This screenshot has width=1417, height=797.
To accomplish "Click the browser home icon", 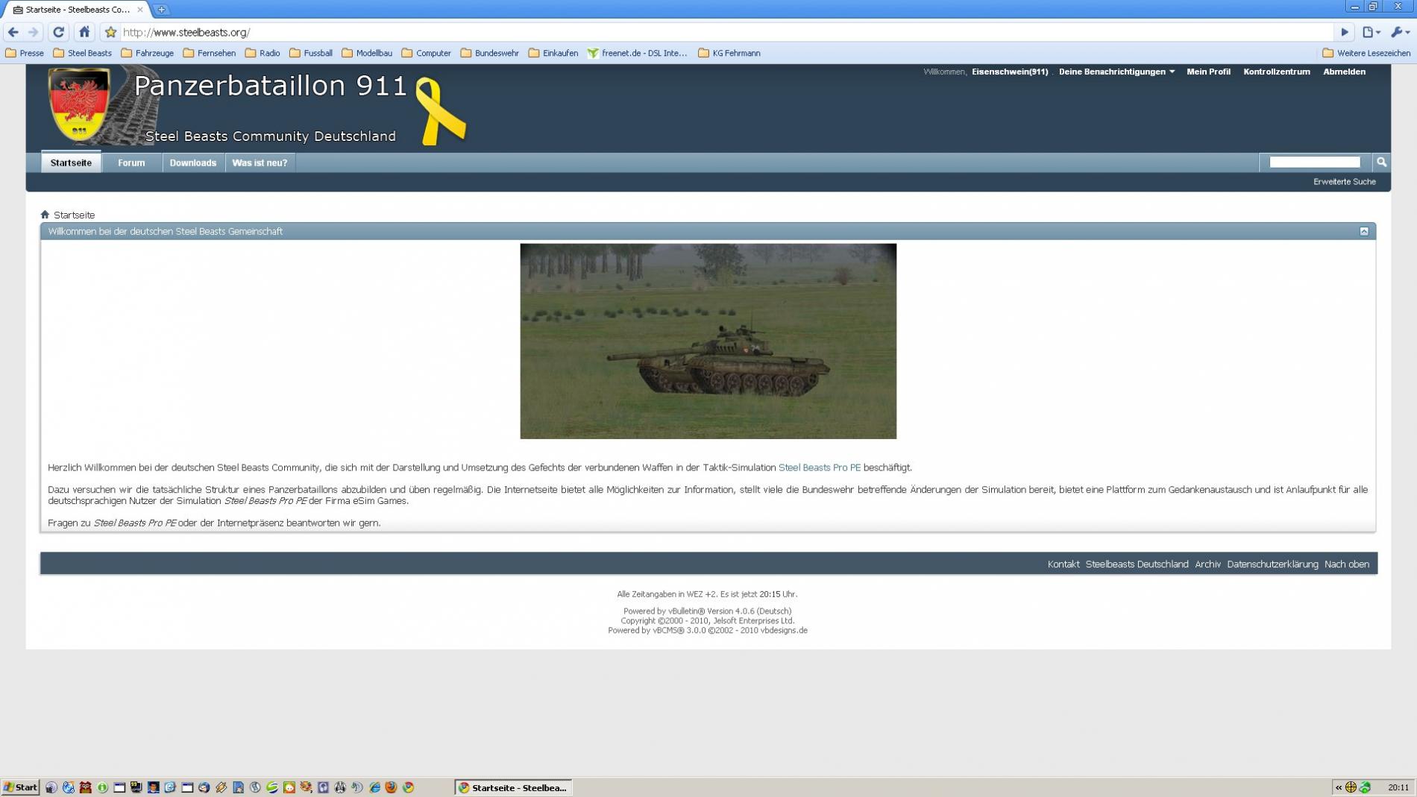I will 84,32.
